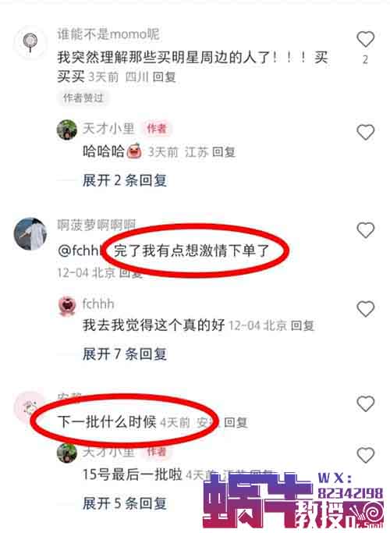The image size is (390, 533).
Task: Expand 展开 2 条回复
Action: point(125,180)
